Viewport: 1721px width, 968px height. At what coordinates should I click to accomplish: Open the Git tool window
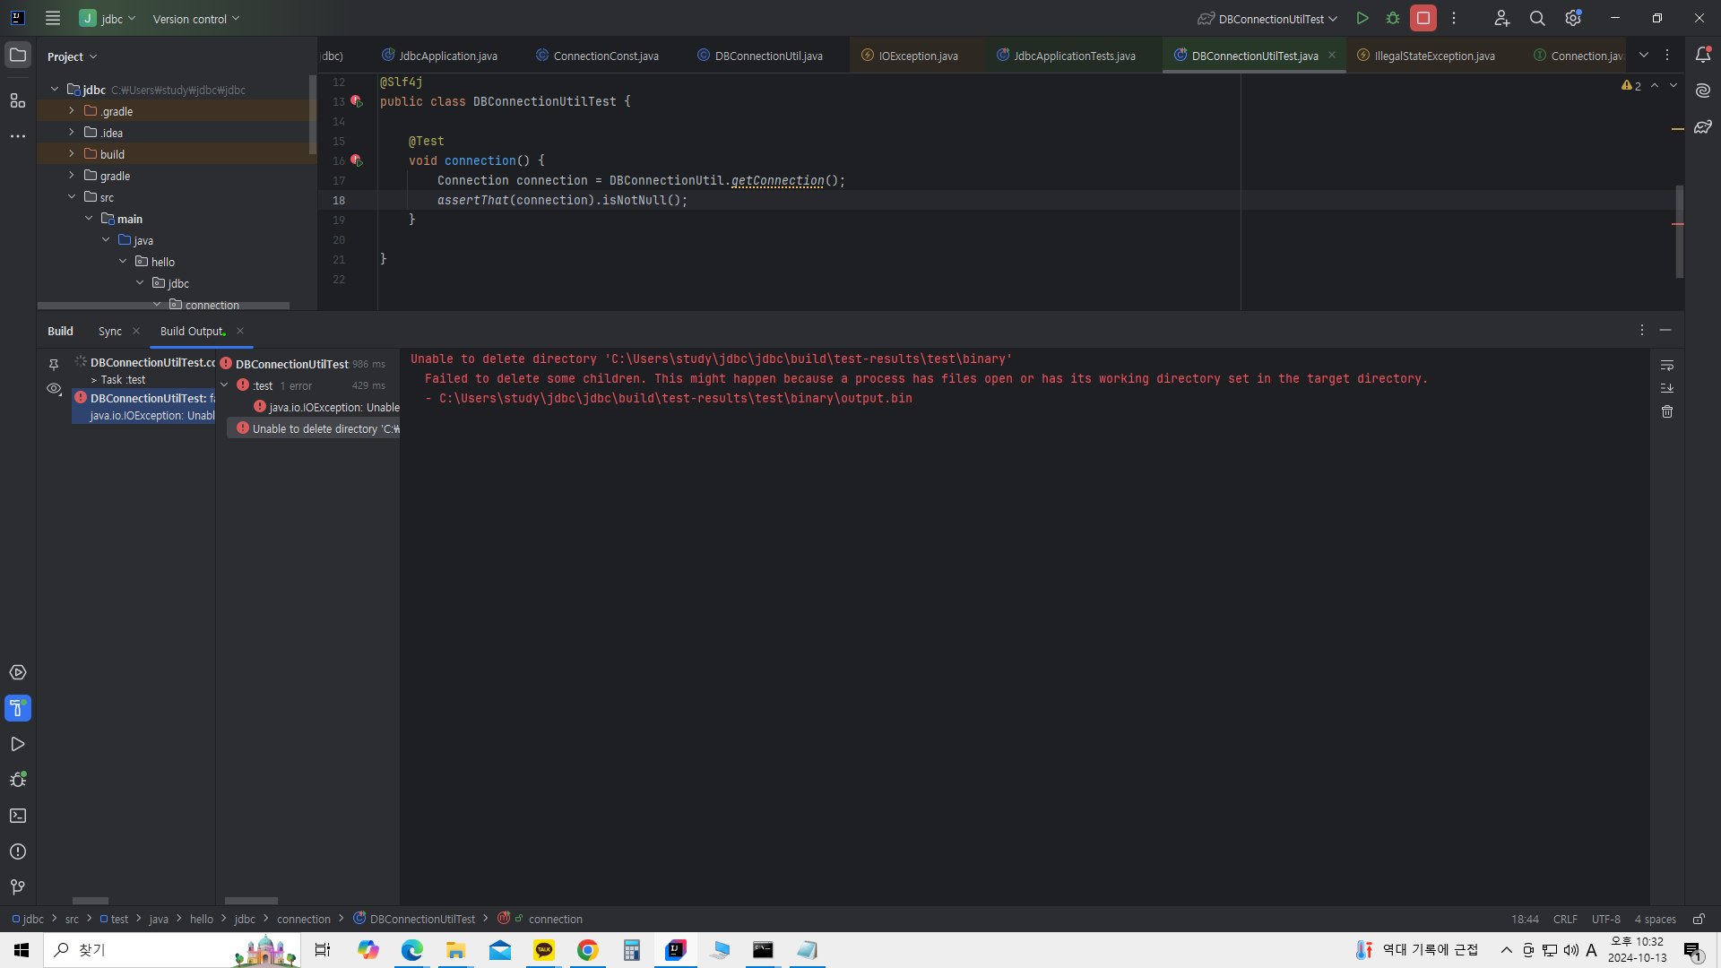tap(18, 887)
